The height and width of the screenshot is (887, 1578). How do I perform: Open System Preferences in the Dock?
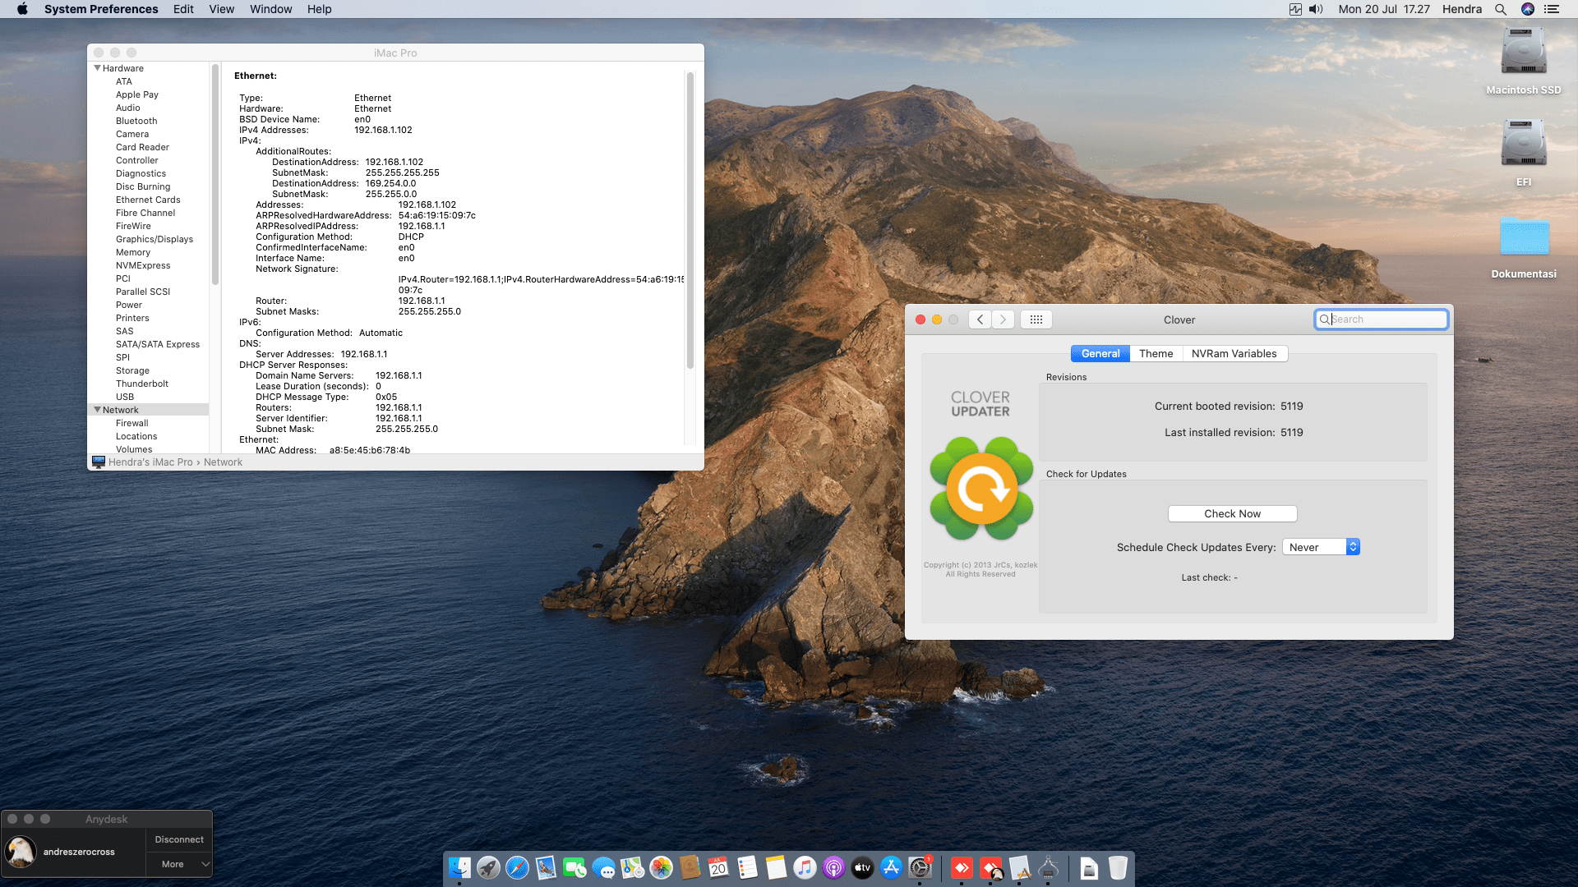tap(920, 867)
